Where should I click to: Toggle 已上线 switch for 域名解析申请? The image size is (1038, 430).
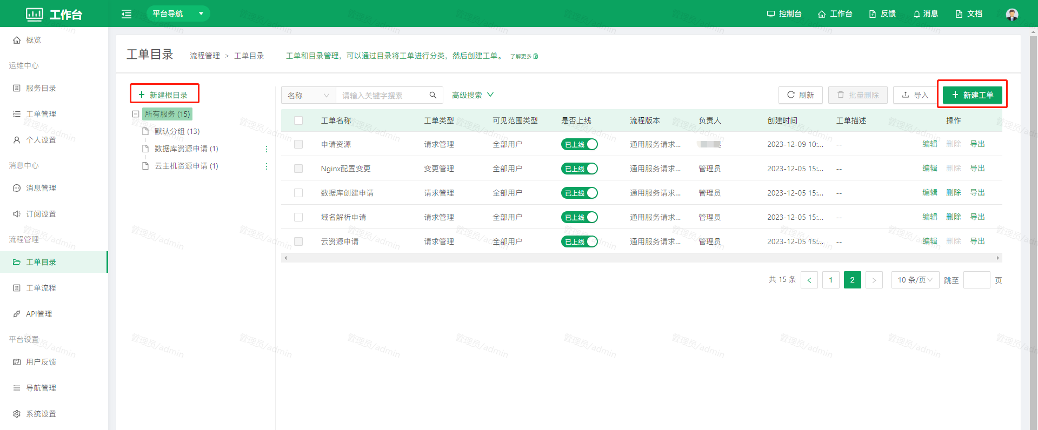point(580,217)
